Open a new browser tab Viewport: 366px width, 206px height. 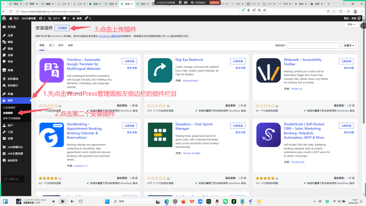point(328,4)
